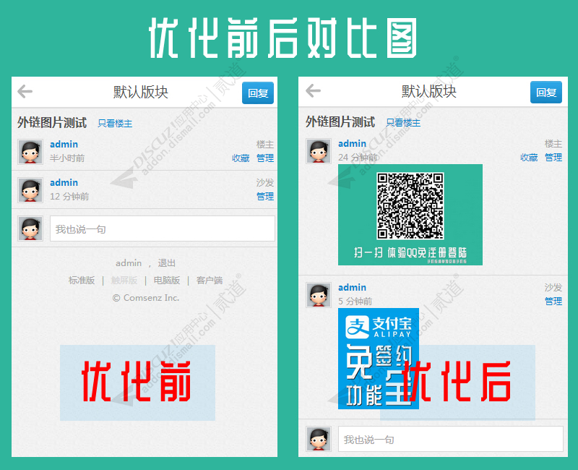578x470 pixels.
Task: Click the back arrow in left panel
Action: coord(25,92)
